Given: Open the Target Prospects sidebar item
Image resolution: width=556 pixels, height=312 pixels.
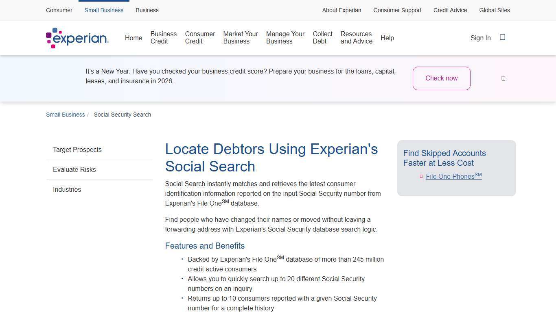Looking at the screenshot, I should [x=77, y=149].
